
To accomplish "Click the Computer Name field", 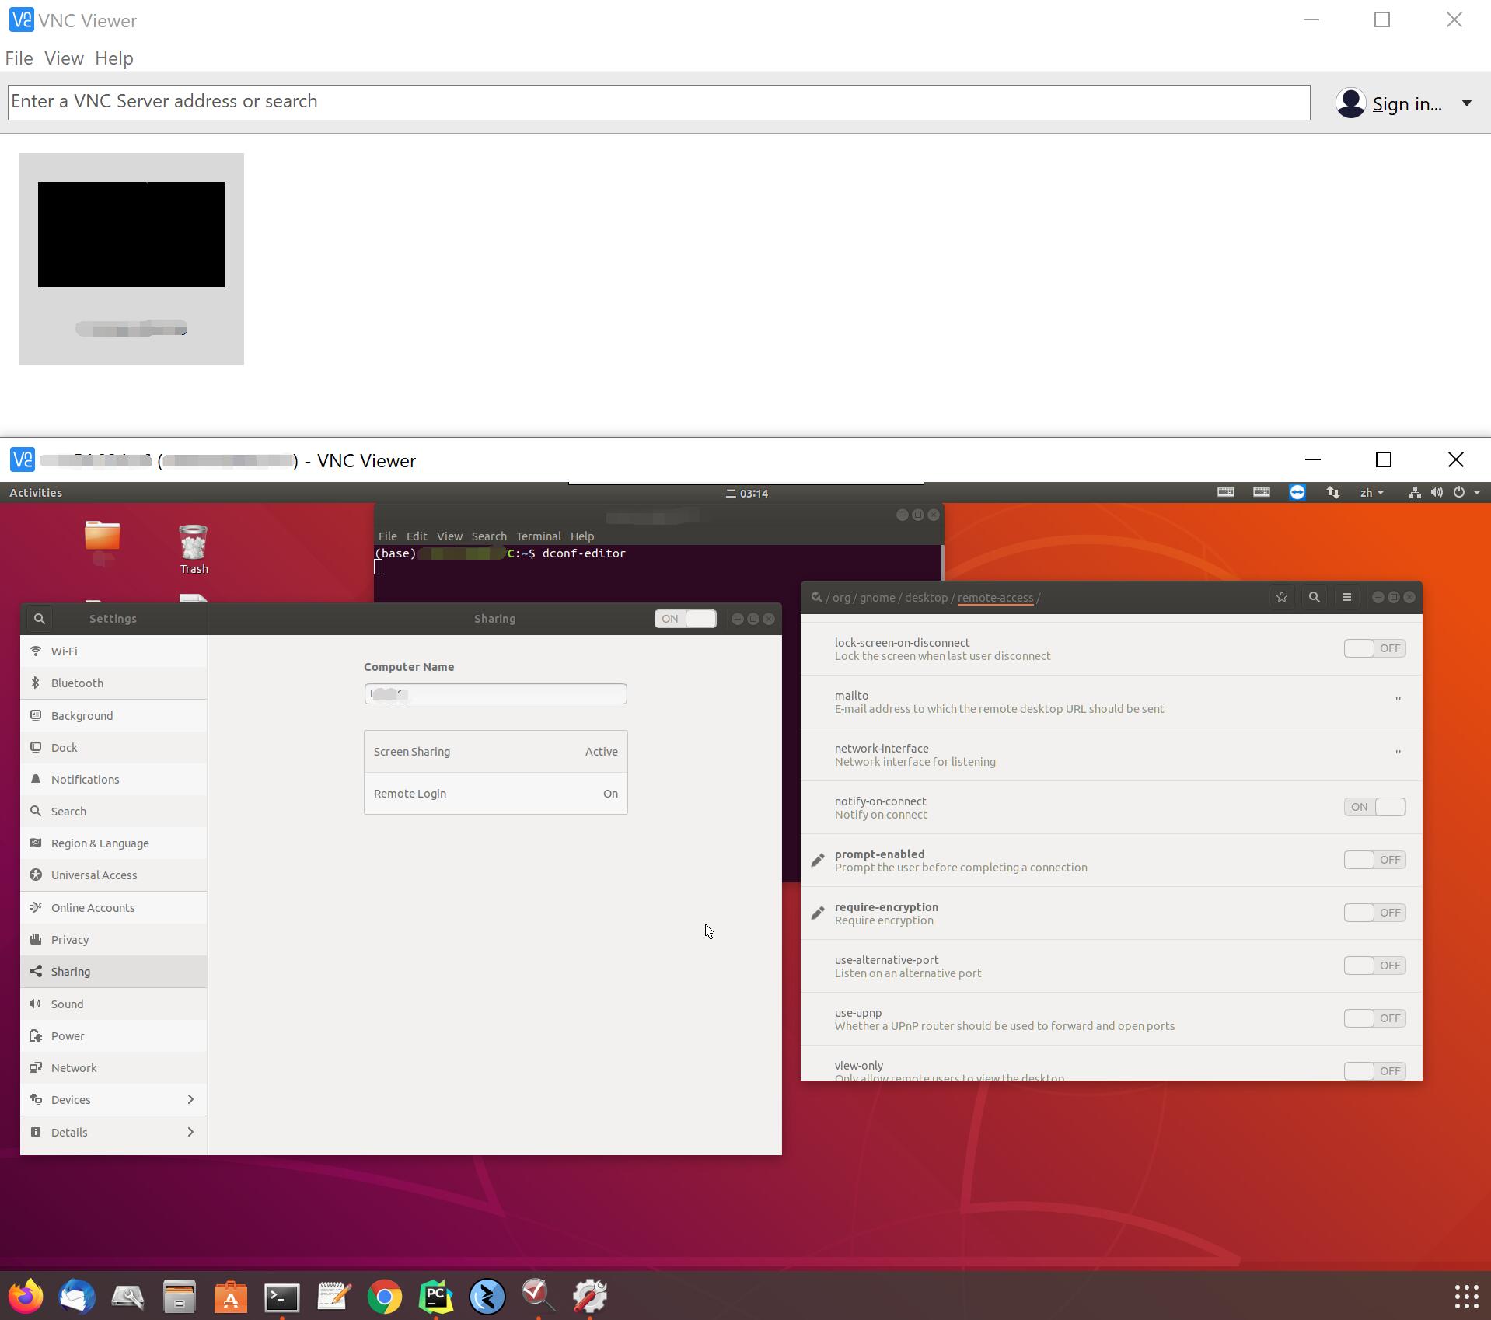I will click(496, 693).
